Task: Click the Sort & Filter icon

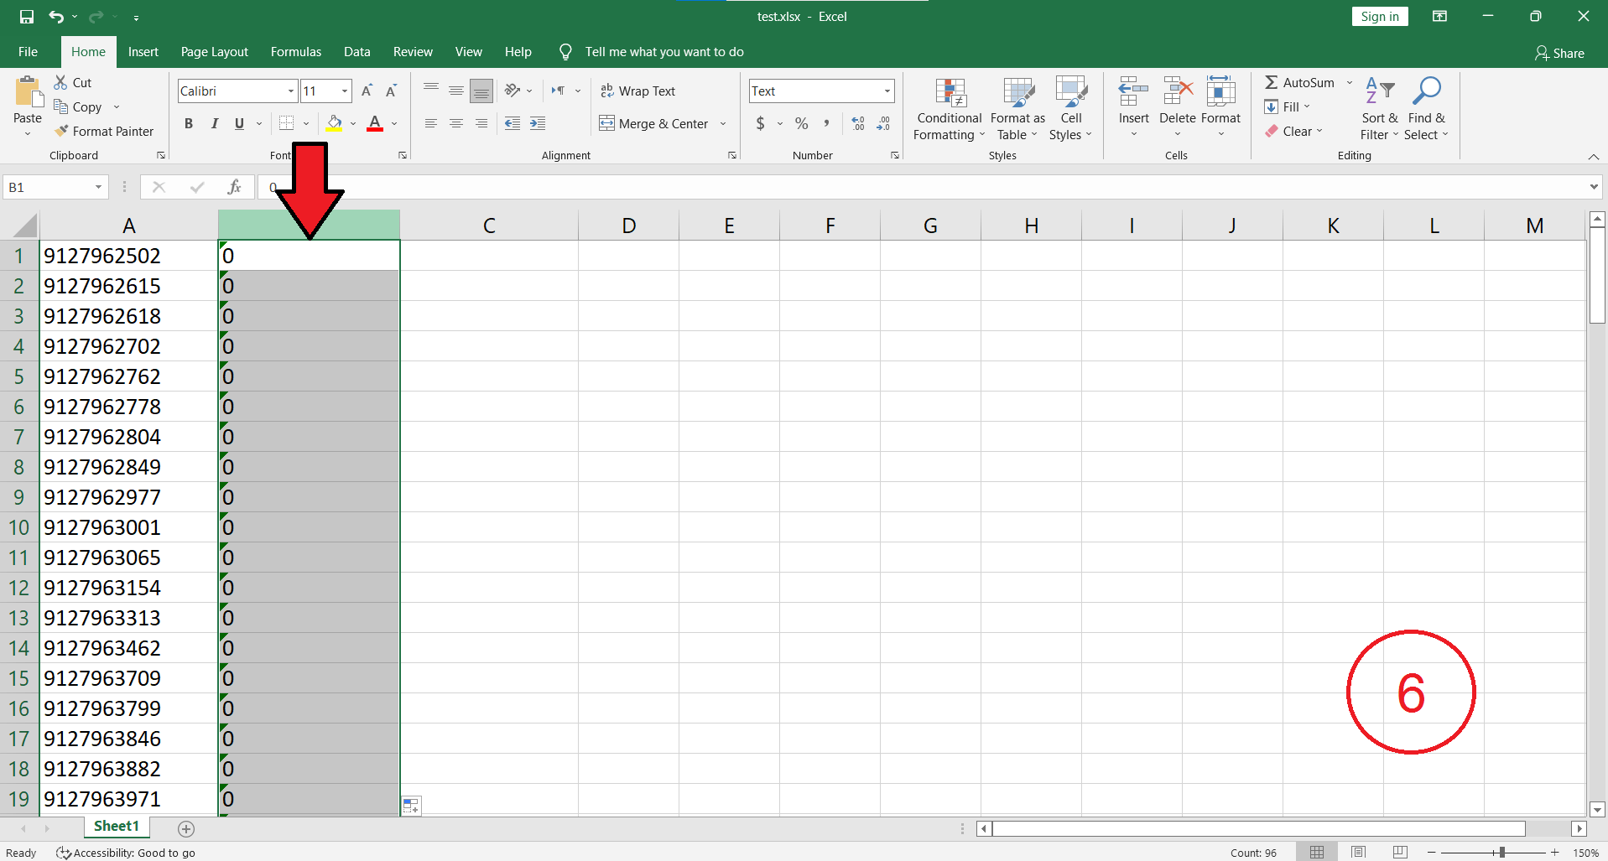Action: [1379, 91]
